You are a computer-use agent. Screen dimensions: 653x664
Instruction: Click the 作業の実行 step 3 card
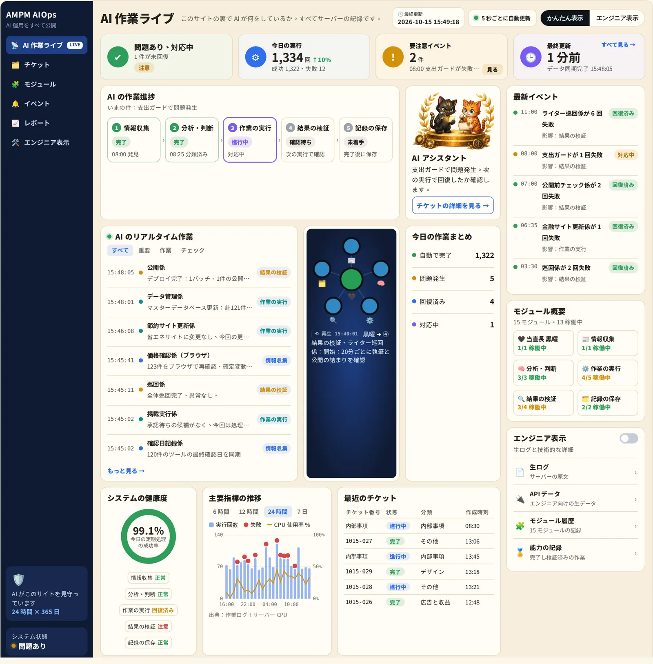[250, 140]
